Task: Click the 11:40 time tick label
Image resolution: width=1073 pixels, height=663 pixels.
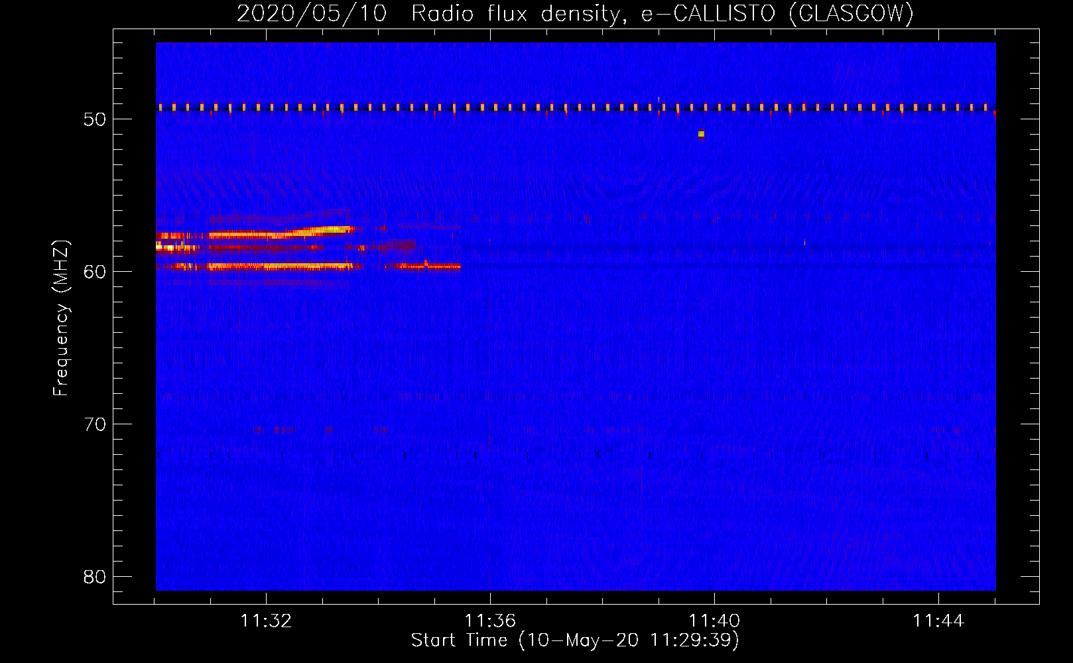Action: (x=714, y=621)
